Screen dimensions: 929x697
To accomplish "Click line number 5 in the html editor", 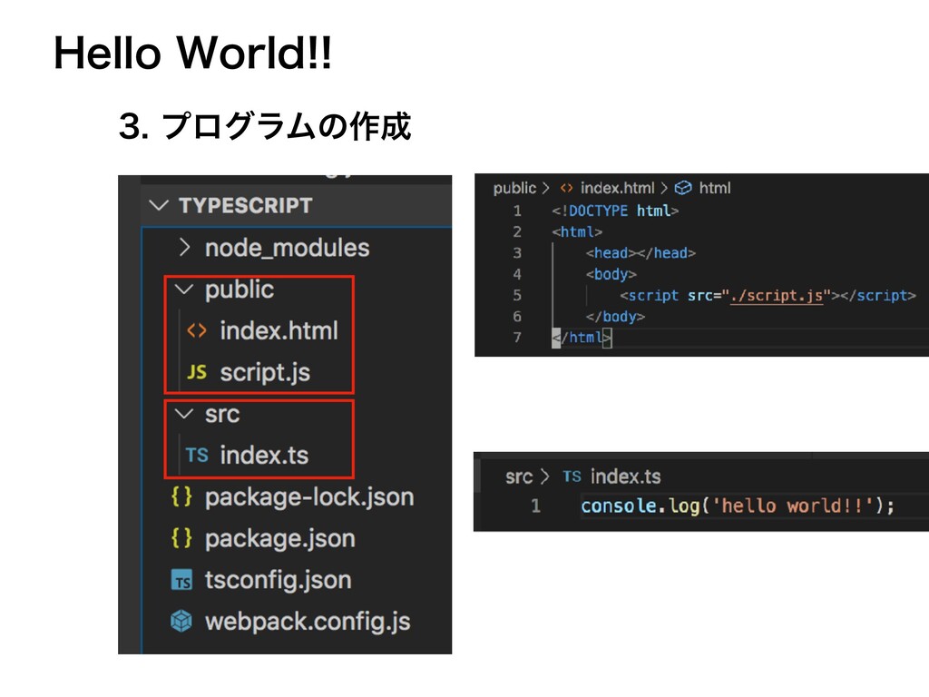I will pyautogui.click(x=516, y=295).
